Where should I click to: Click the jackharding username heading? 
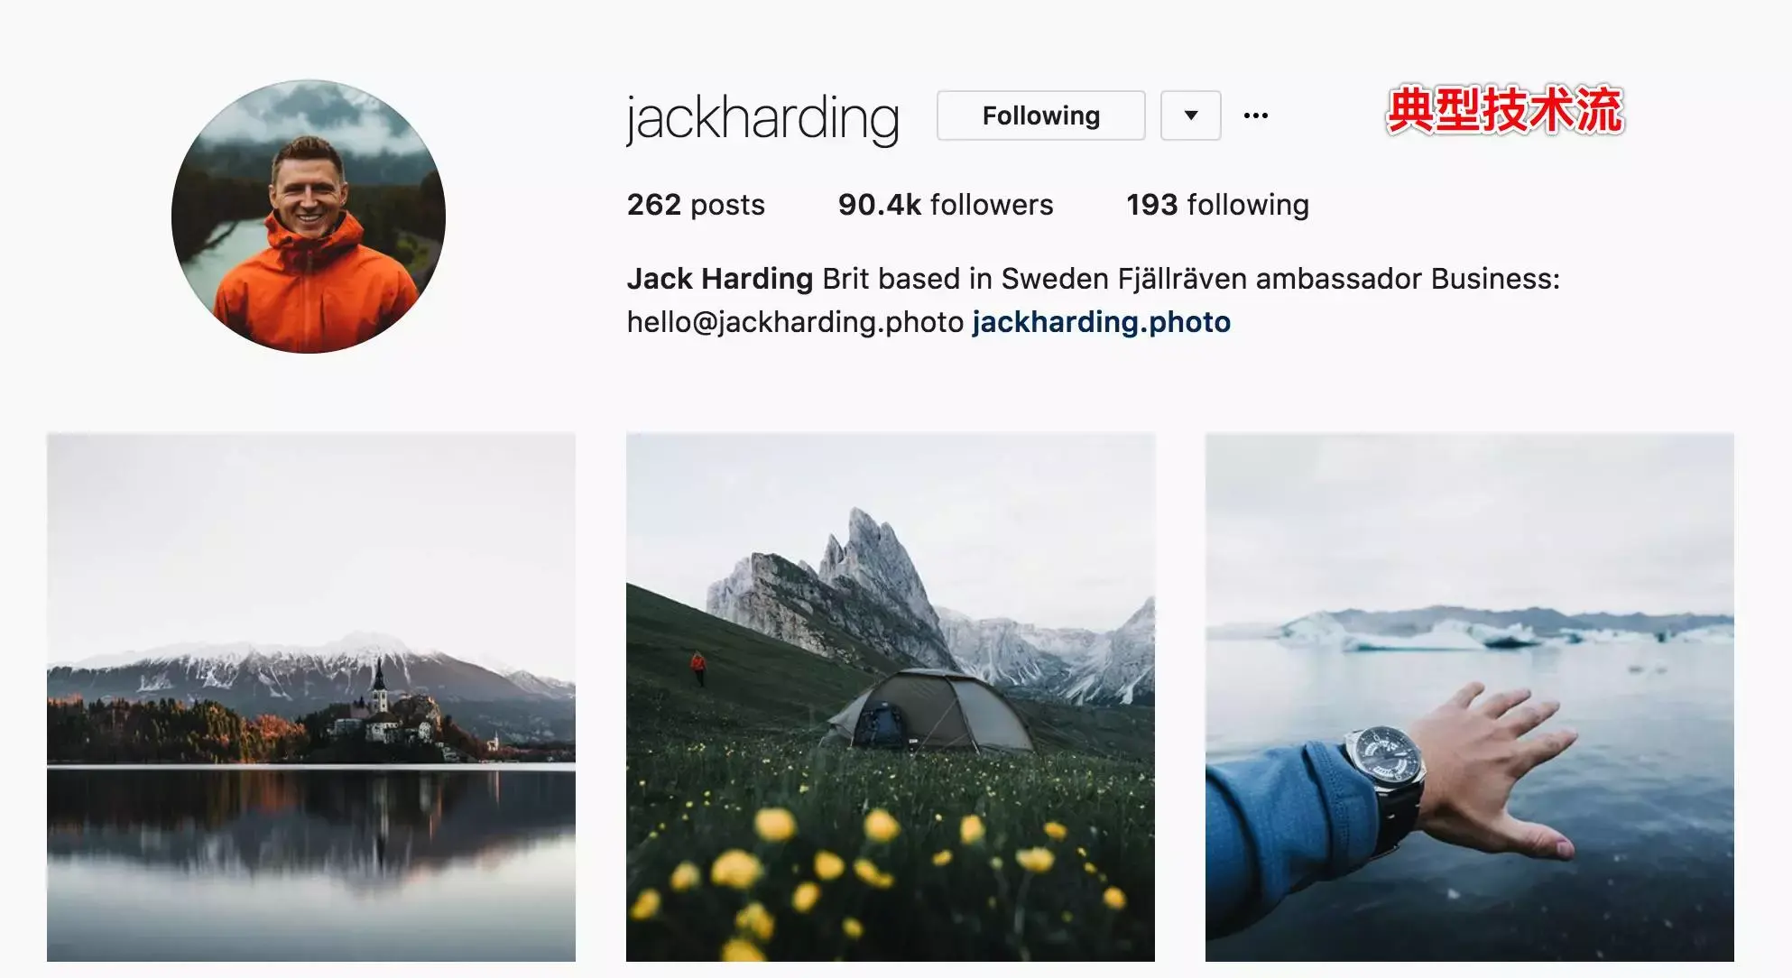762,118
